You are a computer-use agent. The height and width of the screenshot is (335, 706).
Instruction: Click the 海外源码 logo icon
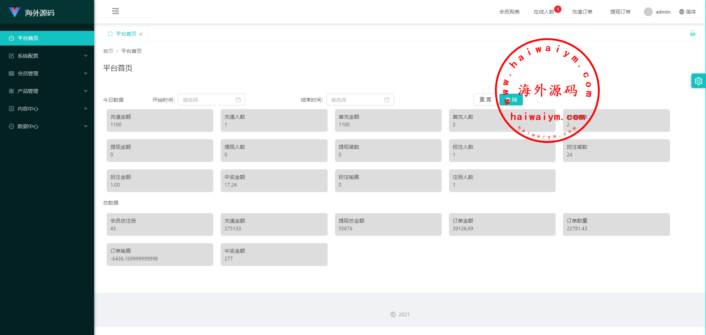tap(15, 12)
